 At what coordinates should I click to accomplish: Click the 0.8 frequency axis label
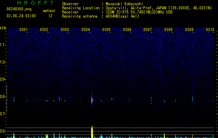3,97
